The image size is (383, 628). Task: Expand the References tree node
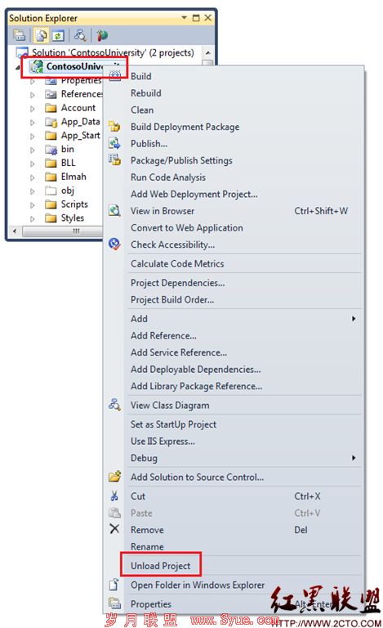pos(33,95)
